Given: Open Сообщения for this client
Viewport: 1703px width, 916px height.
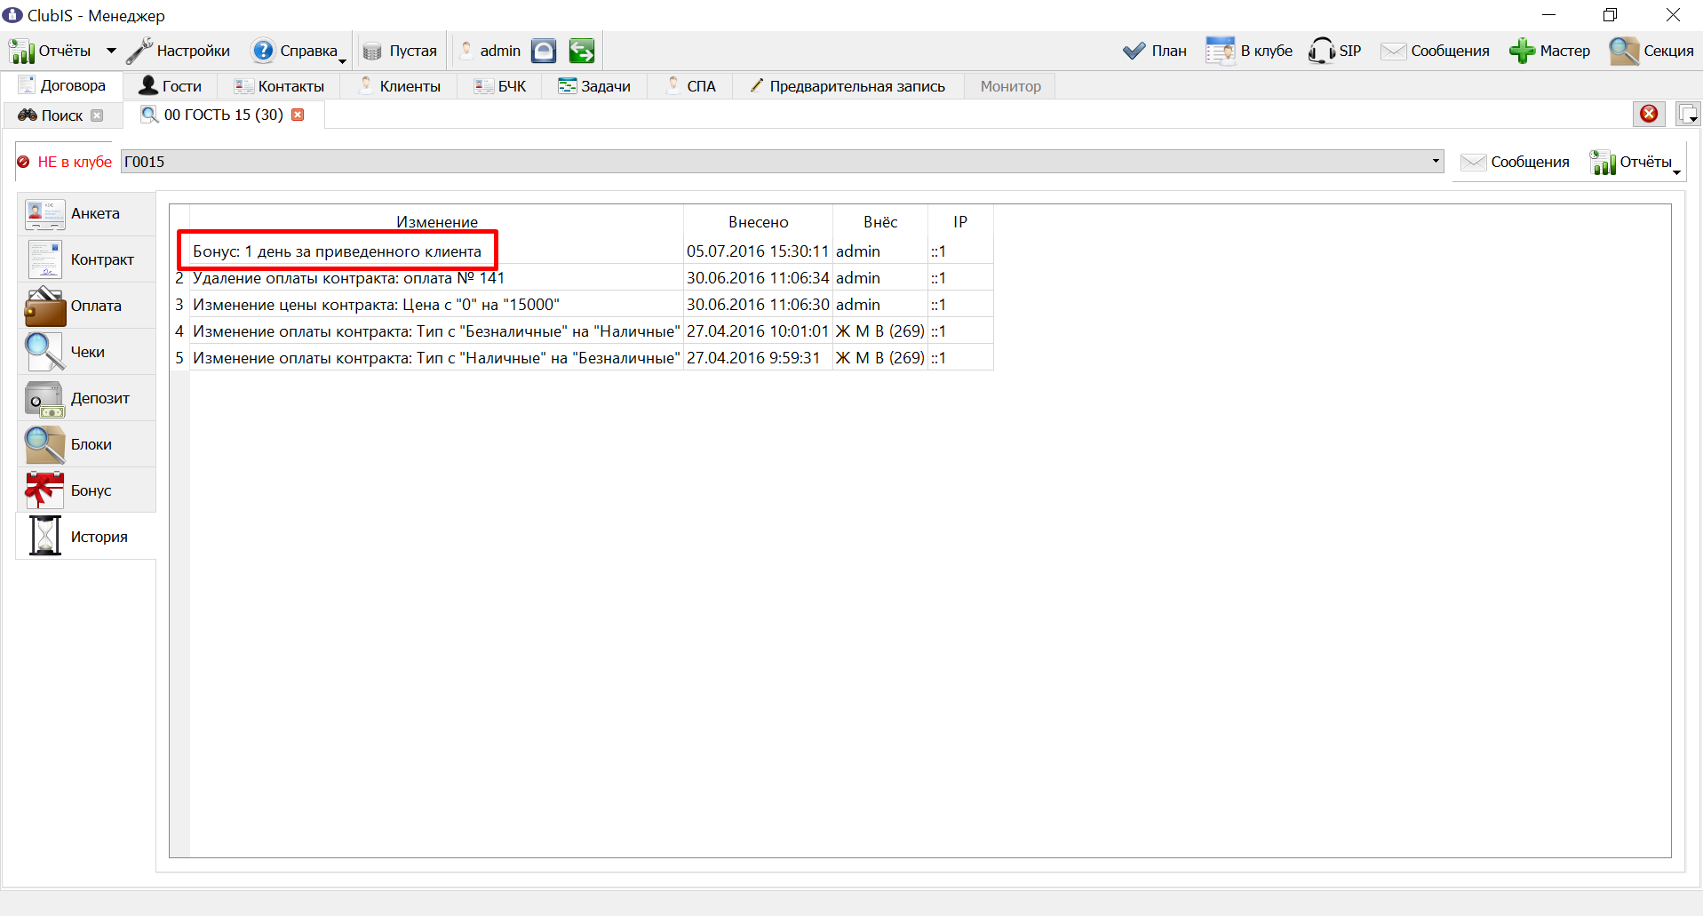Looking at the screenshot, I should [x=1516, y=162].
